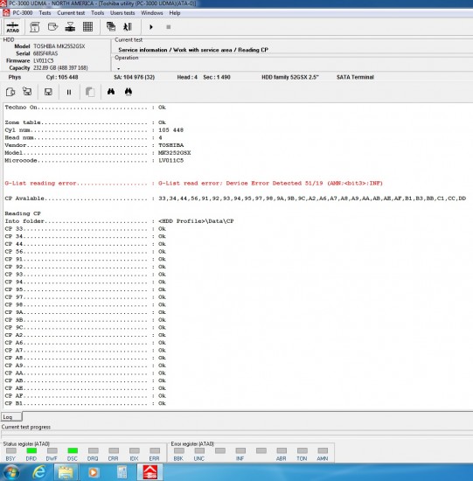This screenshot has width=473, height=481.
Task: Open the Tools menu
Action: 98,13
